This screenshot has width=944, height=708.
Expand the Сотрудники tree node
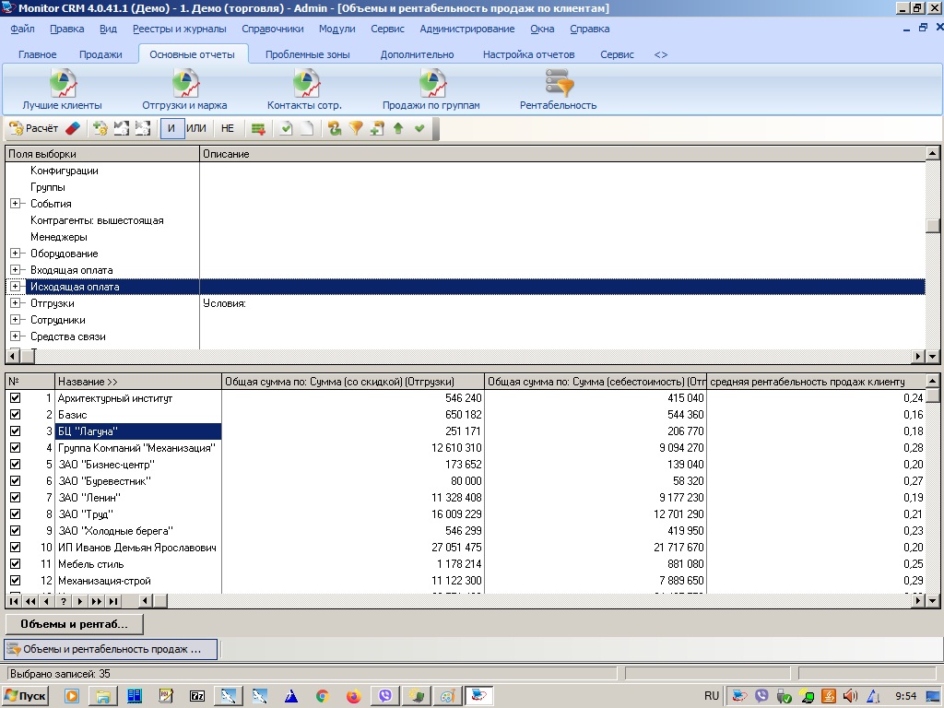click(x=15, y=320)
